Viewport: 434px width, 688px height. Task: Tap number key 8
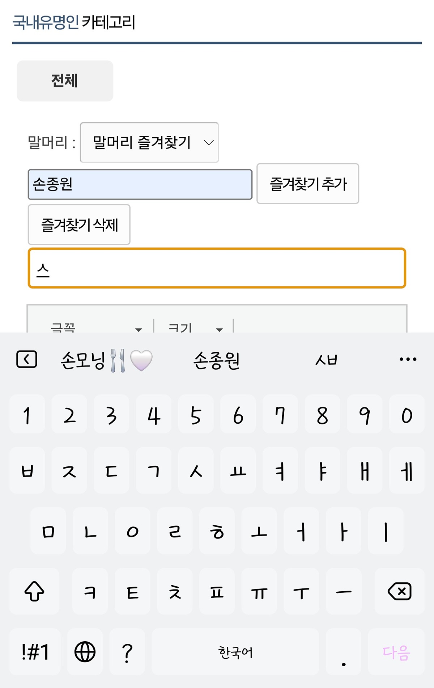(x=323, y=414)
